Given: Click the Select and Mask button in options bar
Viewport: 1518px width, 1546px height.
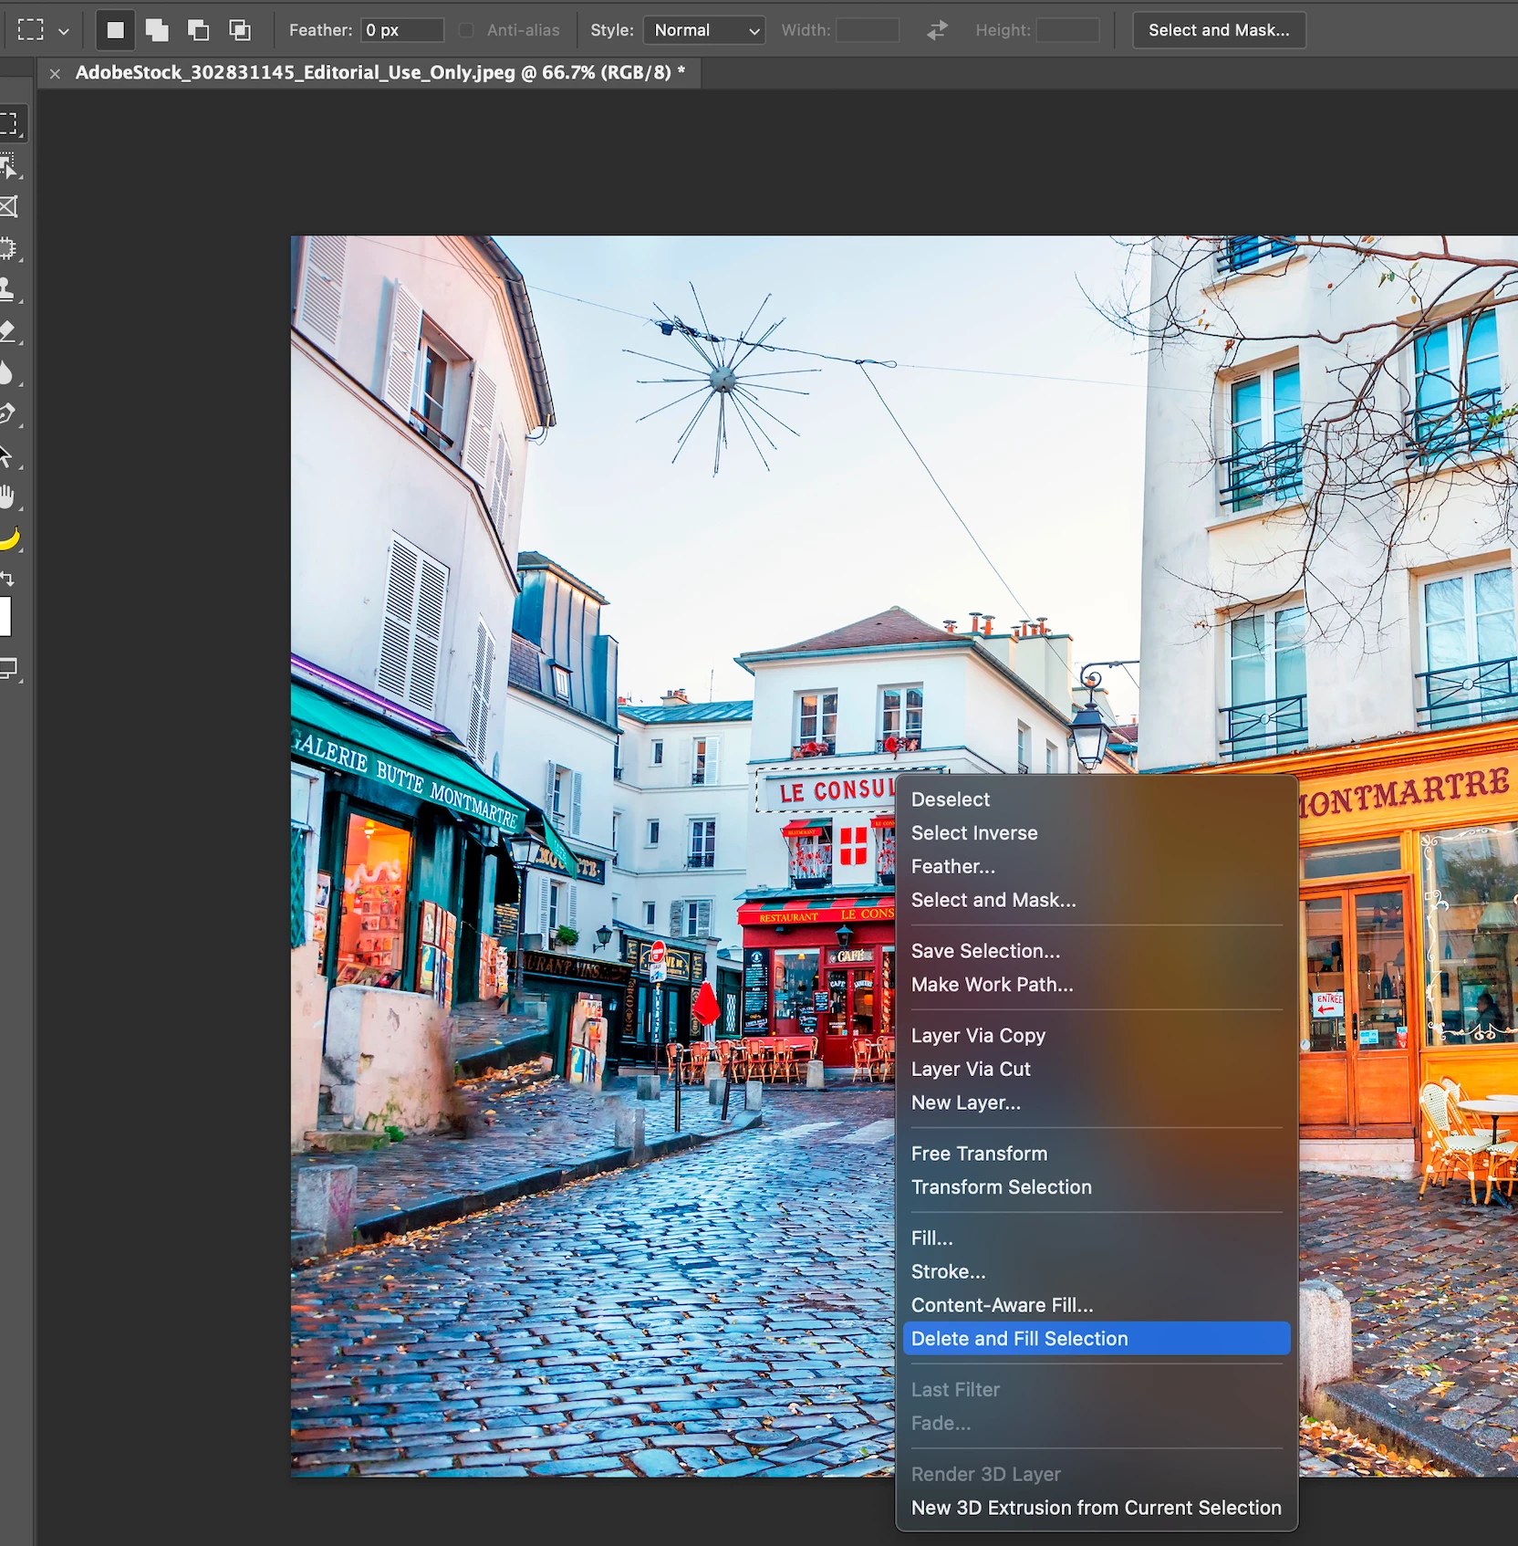Looking at the screenshot, I should tap(1219, 30).
